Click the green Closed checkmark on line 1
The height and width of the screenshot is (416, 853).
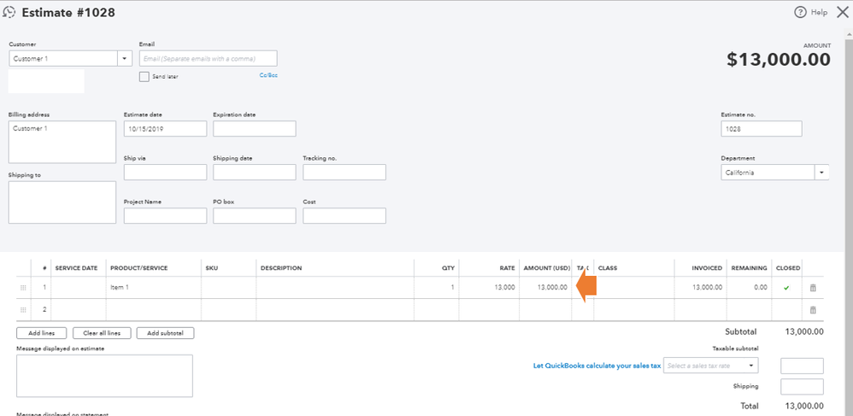click(786, 288)
